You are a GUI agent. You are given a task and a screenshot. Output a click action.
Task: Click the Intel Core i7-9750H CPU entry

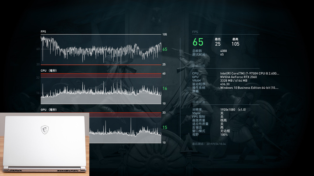[x=249, y=73]
